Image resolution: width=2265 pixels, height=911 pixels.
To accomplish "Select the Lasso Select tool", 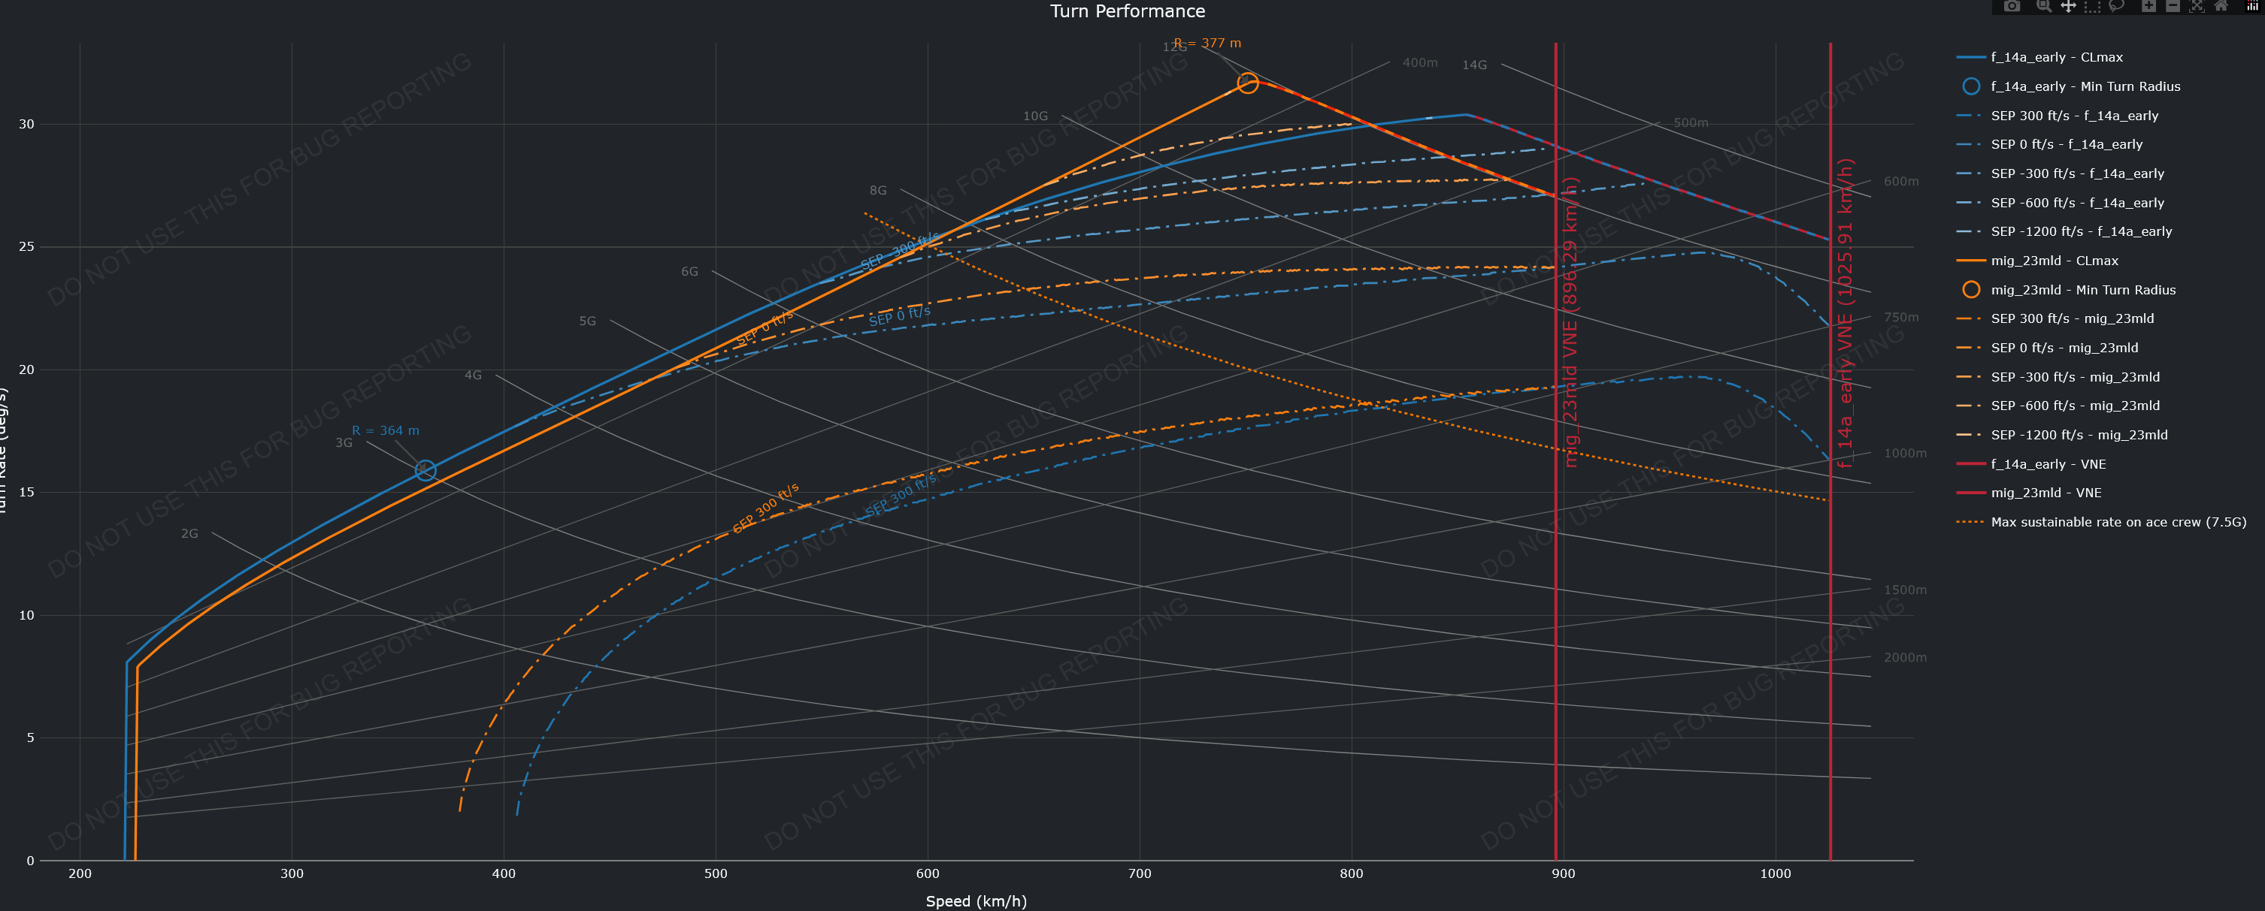I will tap(2116, 6).
